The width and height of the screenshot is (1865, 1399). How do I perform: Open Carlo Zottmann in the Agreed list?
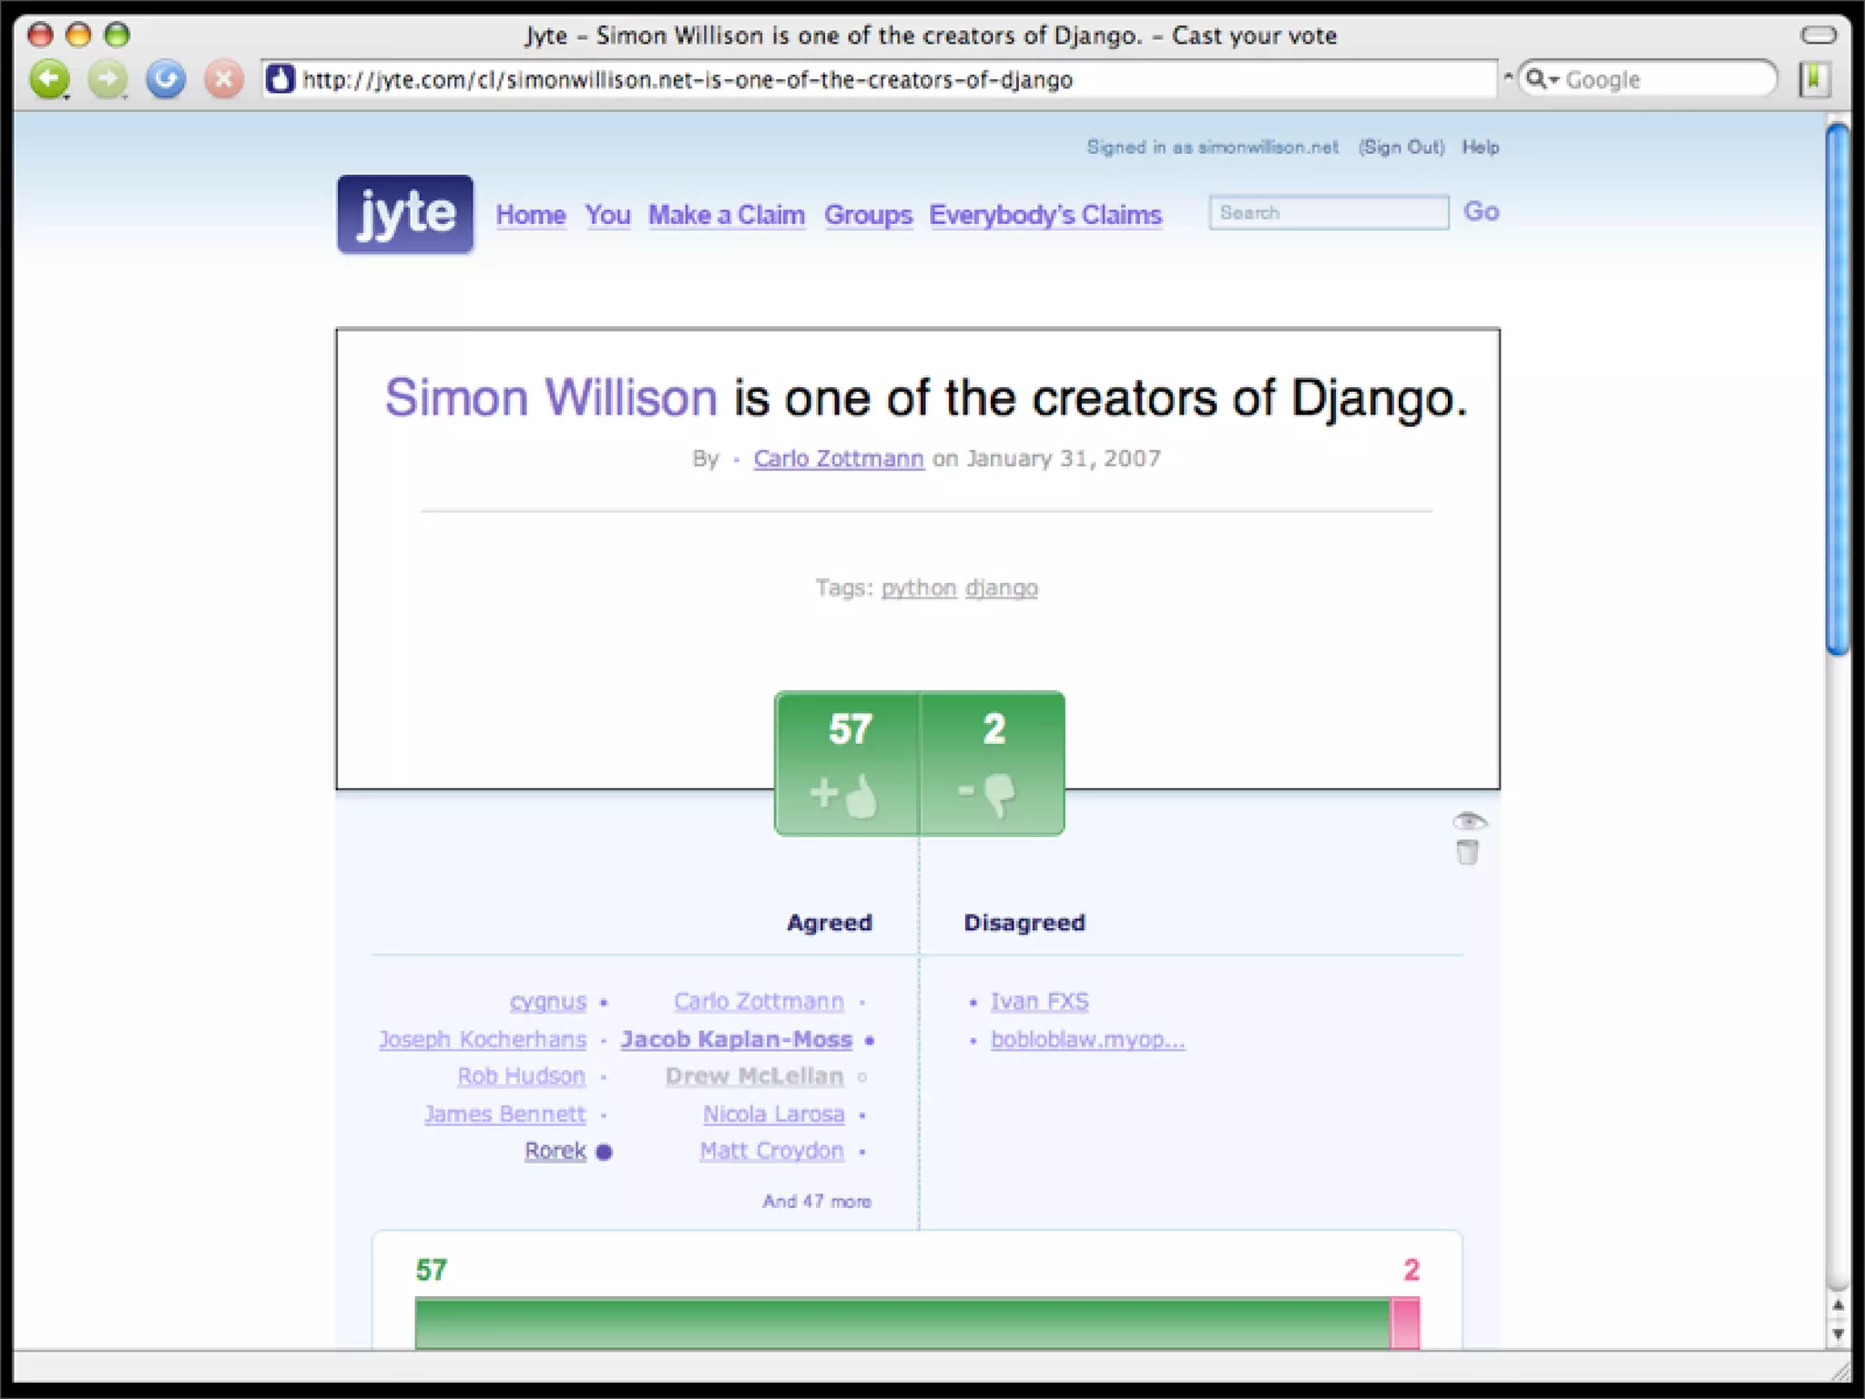click(x=759, y=1001)
